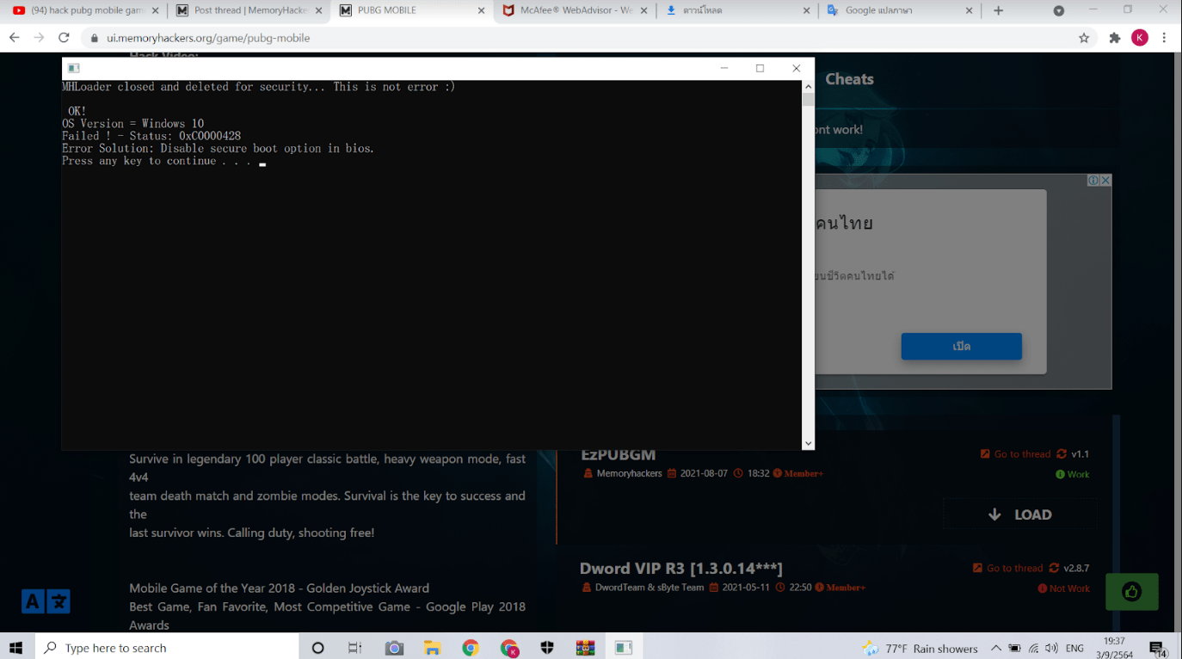Screen dimensions: 1182x659
Task: Open Chrome from the Windows taskbar
Action: pos(470,648)
